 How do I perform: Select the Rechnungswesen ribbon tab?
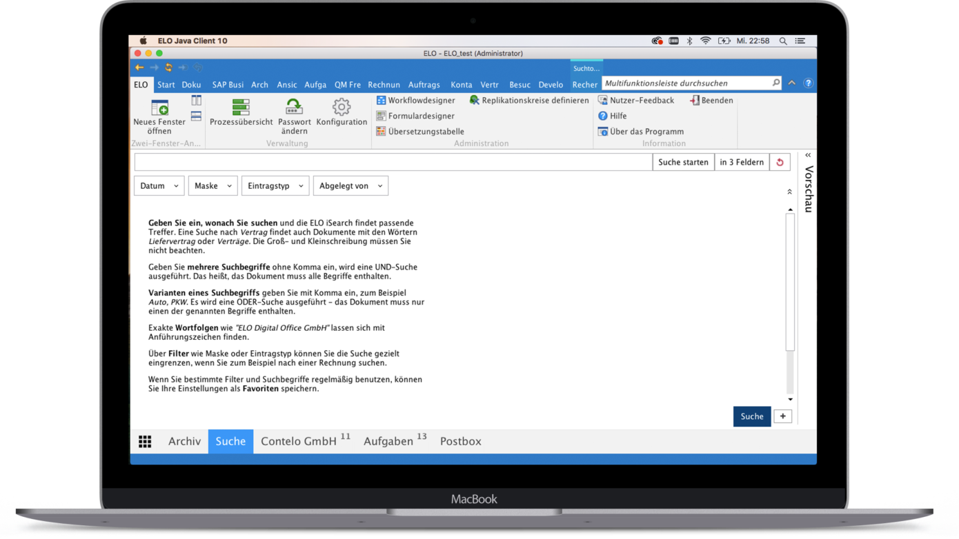click(384, 84)
